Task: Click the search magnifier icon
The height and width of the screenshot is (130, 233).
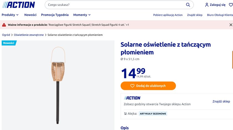Action: tap(188, 5)
